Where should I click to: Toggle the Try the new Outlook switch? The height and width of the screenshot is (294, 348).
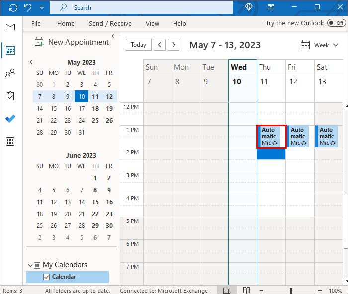(336, 23)
